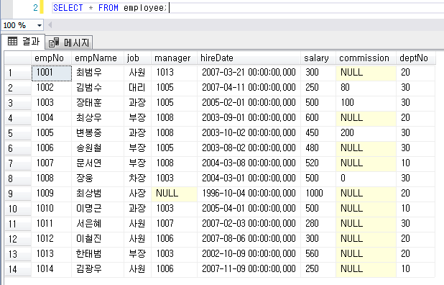The width and height of the screenshot is (444, 285).
Task: Click row header number 9
Action: [18, 194]
